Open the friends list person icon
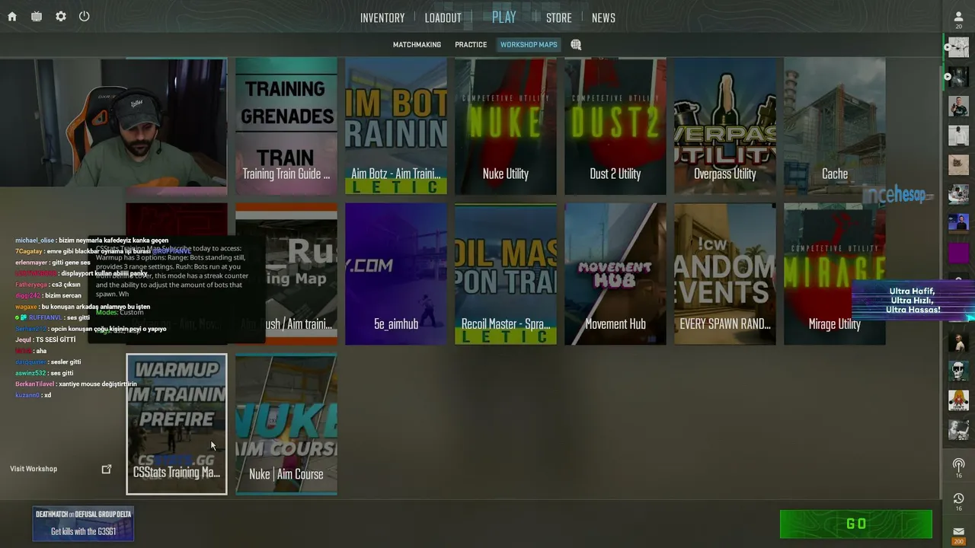 tap(958, 17)
